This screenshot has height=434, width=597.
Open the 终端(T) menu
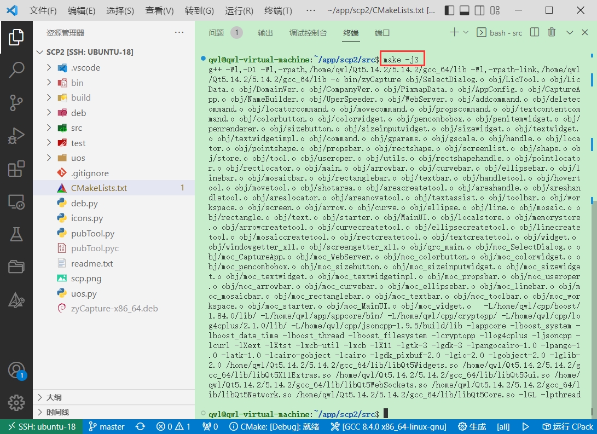click(x=278, y=10)
